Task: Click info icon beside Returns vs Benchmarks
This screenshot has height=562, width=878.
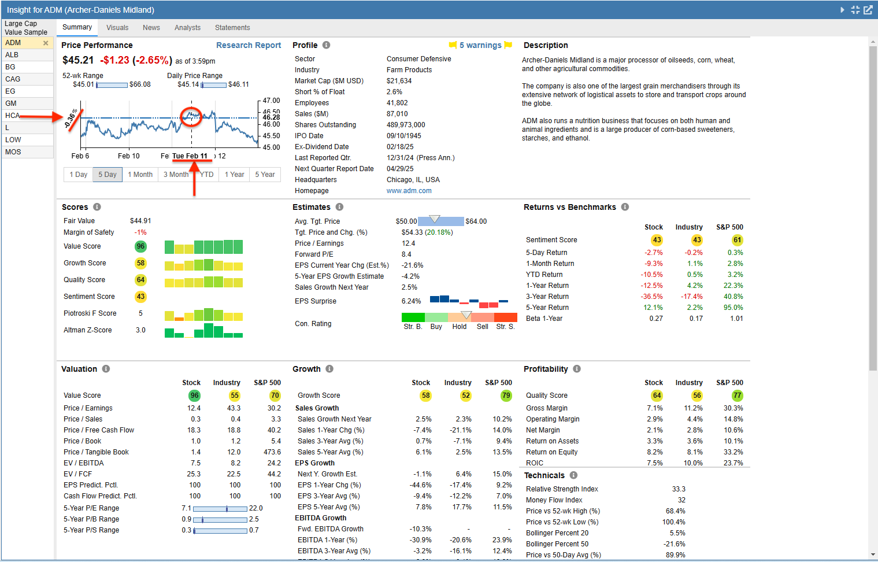Action: point(625,207)
